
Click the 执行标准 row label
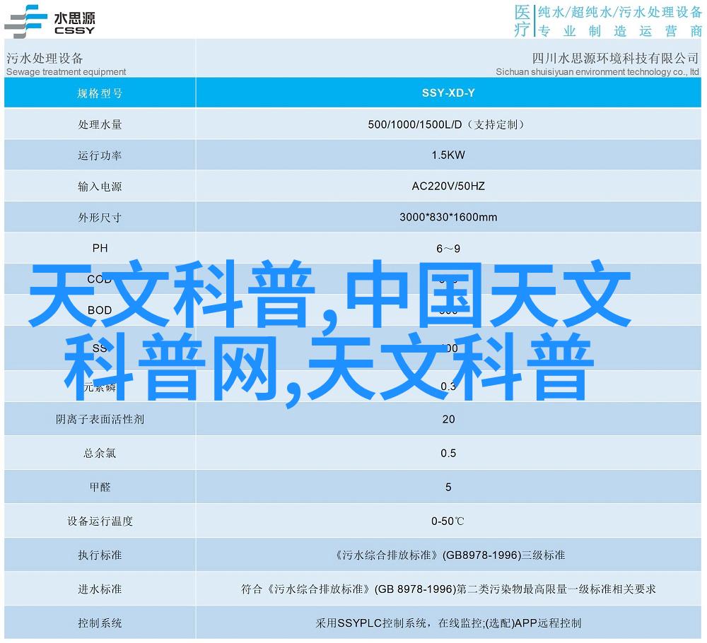[100, 555]
